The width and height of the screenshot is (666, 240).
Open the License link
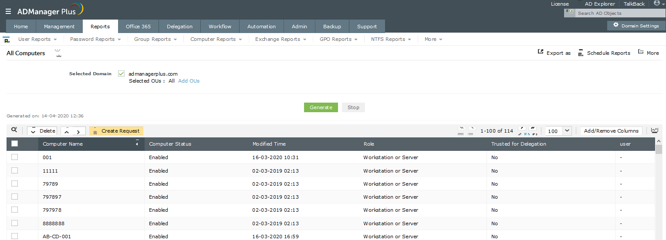560,4
